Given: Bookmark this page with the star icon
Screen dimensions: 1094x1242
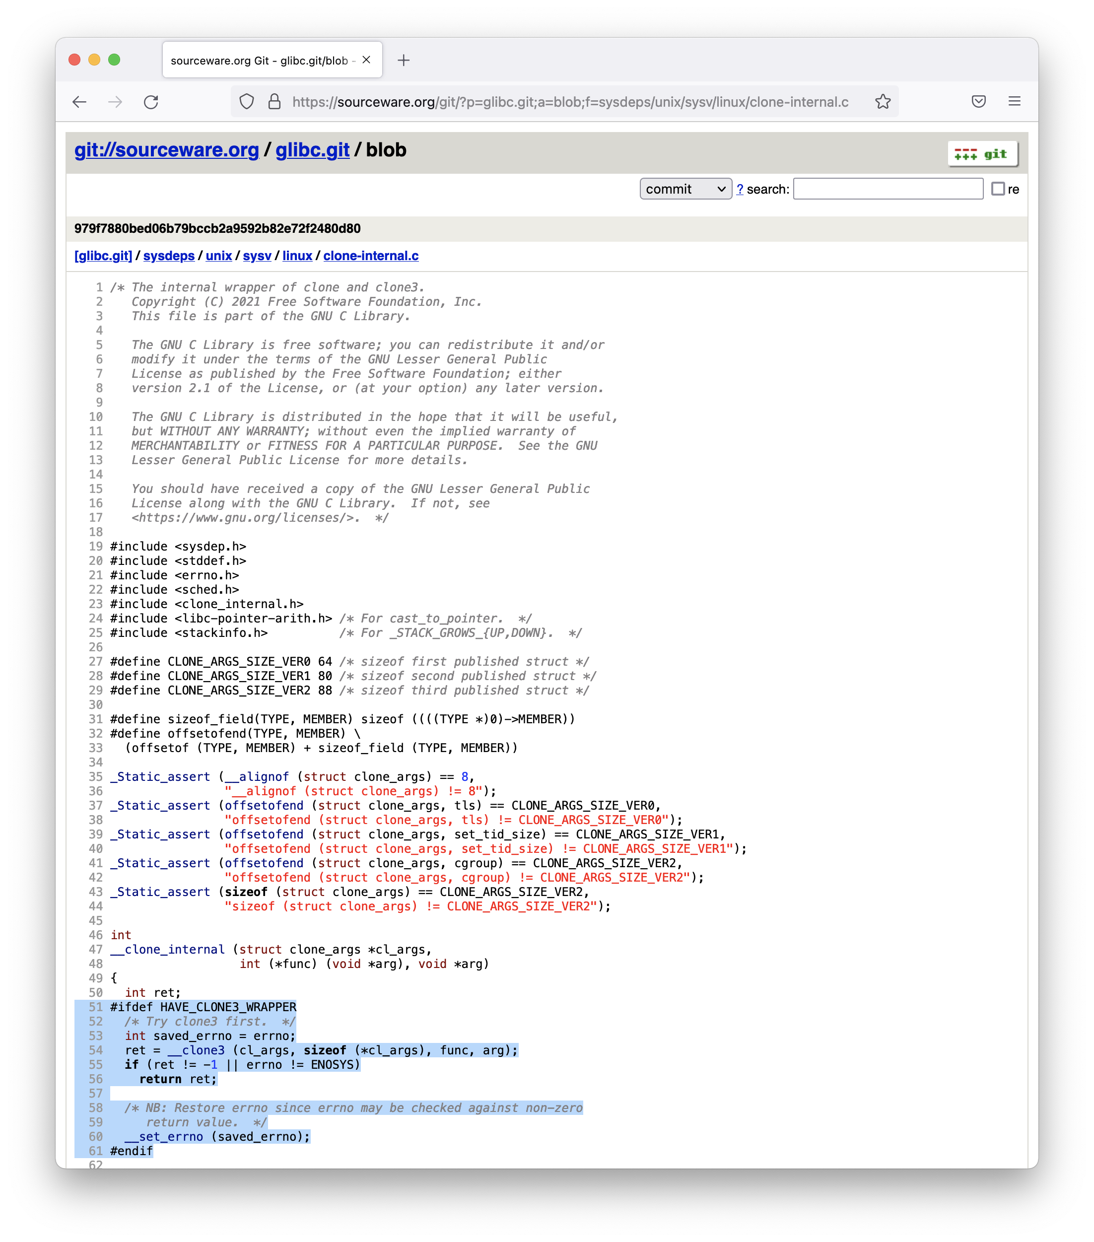Looking at the screenshot, I should click(883, 101).
